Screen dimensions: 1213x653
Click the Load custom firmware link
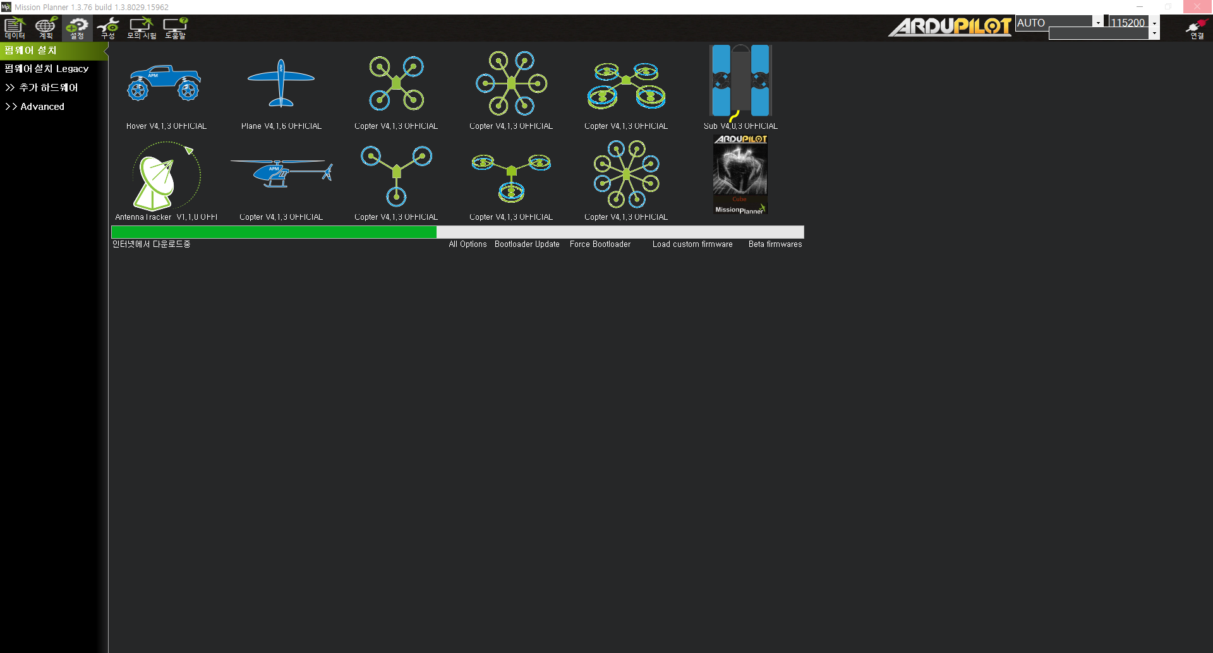pos(692,244)
